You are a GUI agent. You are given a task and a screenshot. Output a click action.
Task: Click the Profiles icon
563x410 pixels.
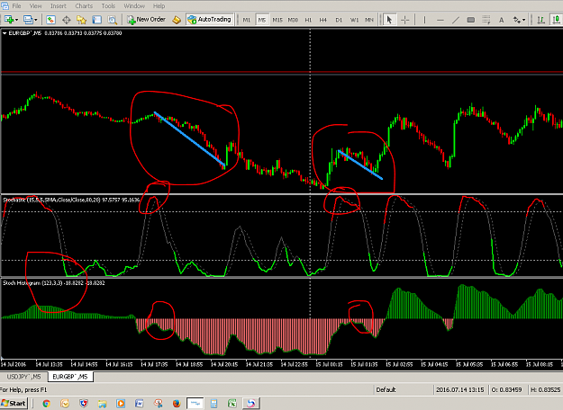[x=28, y=20]
